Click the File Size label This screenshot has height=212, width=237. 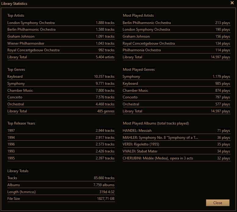coord(14,199)
